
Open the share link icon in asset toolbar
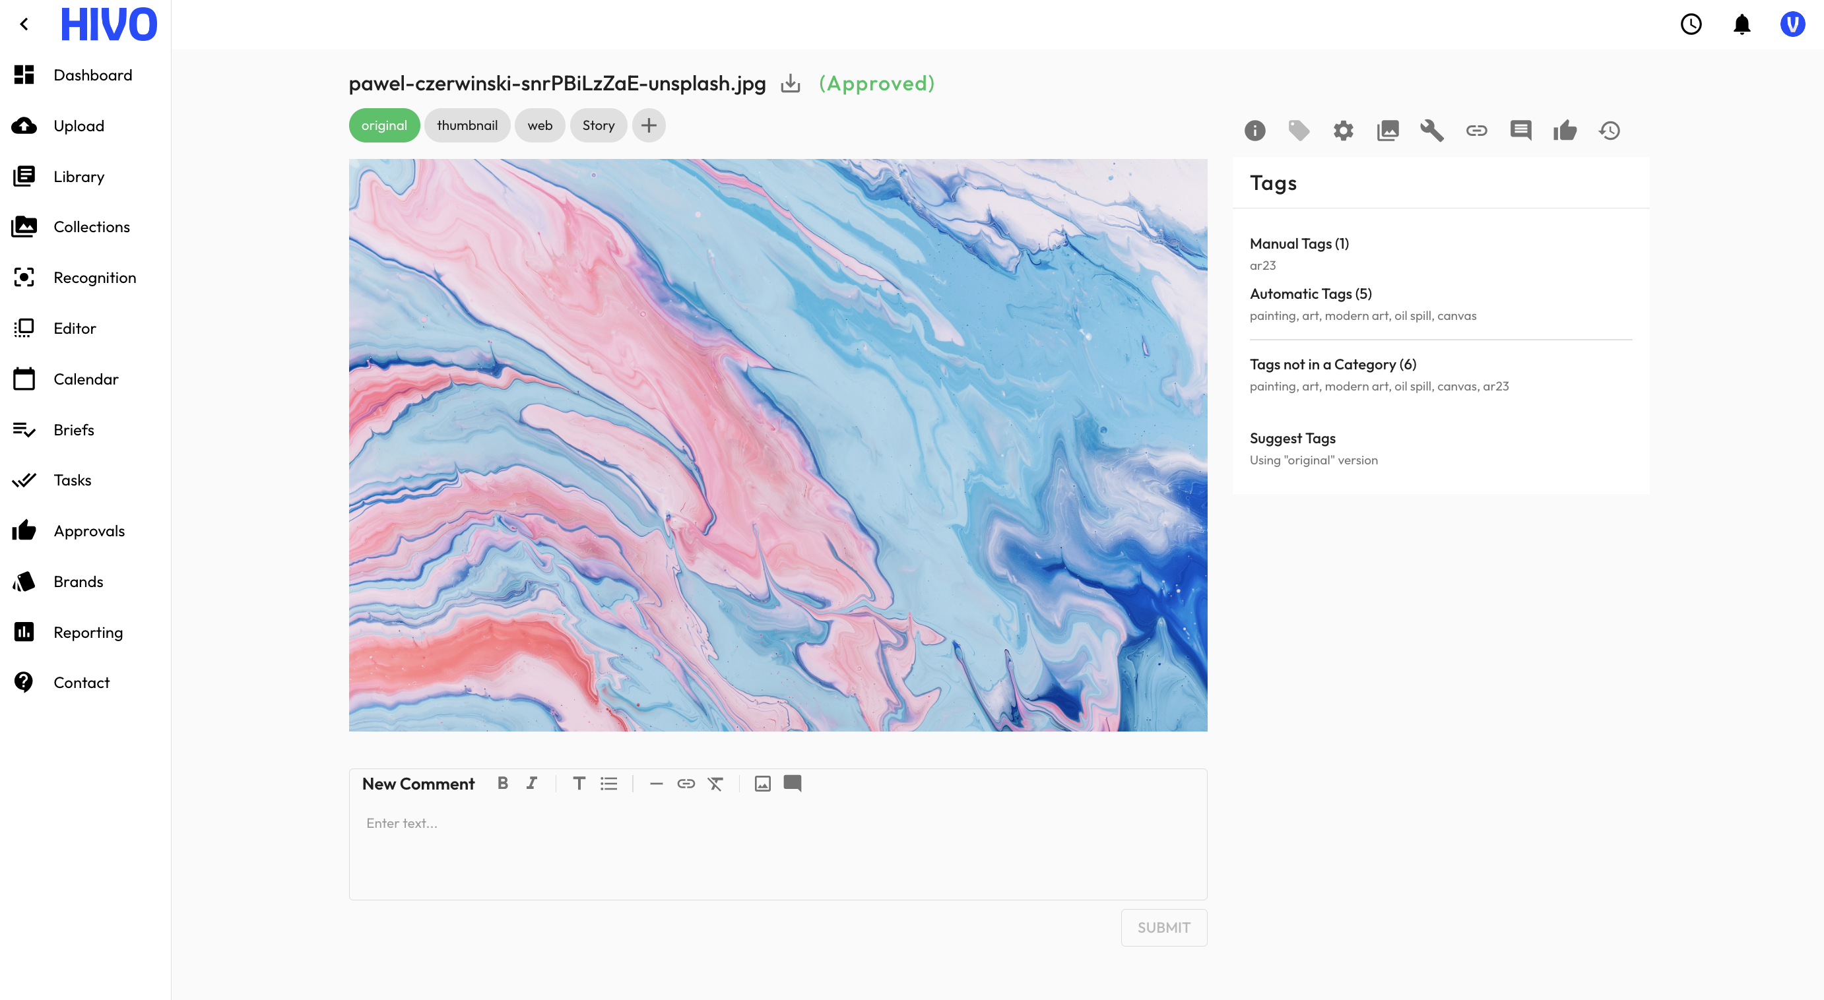(x=1476, y=130)
